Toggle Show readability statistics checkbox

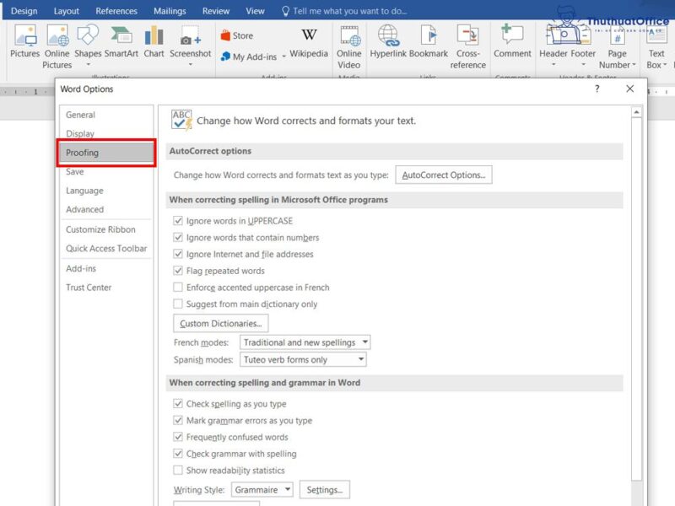point(178,471)
